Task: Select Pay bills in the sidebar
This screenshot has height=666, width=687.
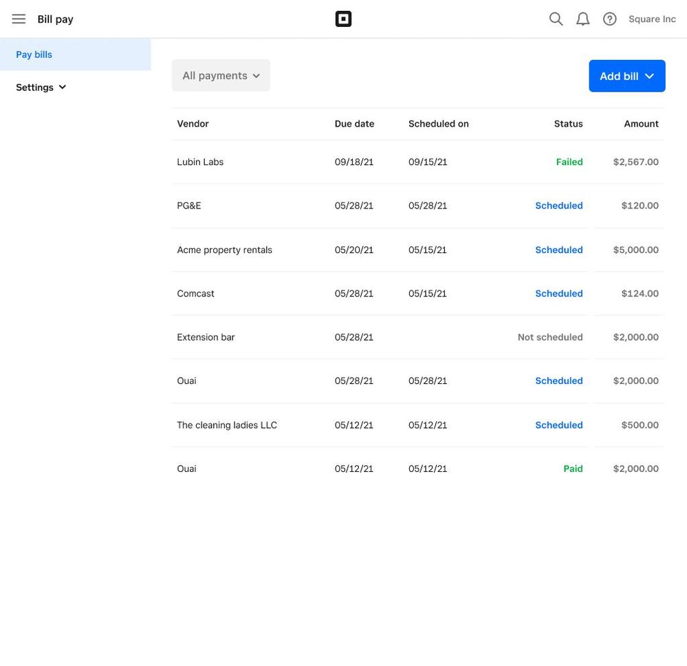Action: [34, 54]
